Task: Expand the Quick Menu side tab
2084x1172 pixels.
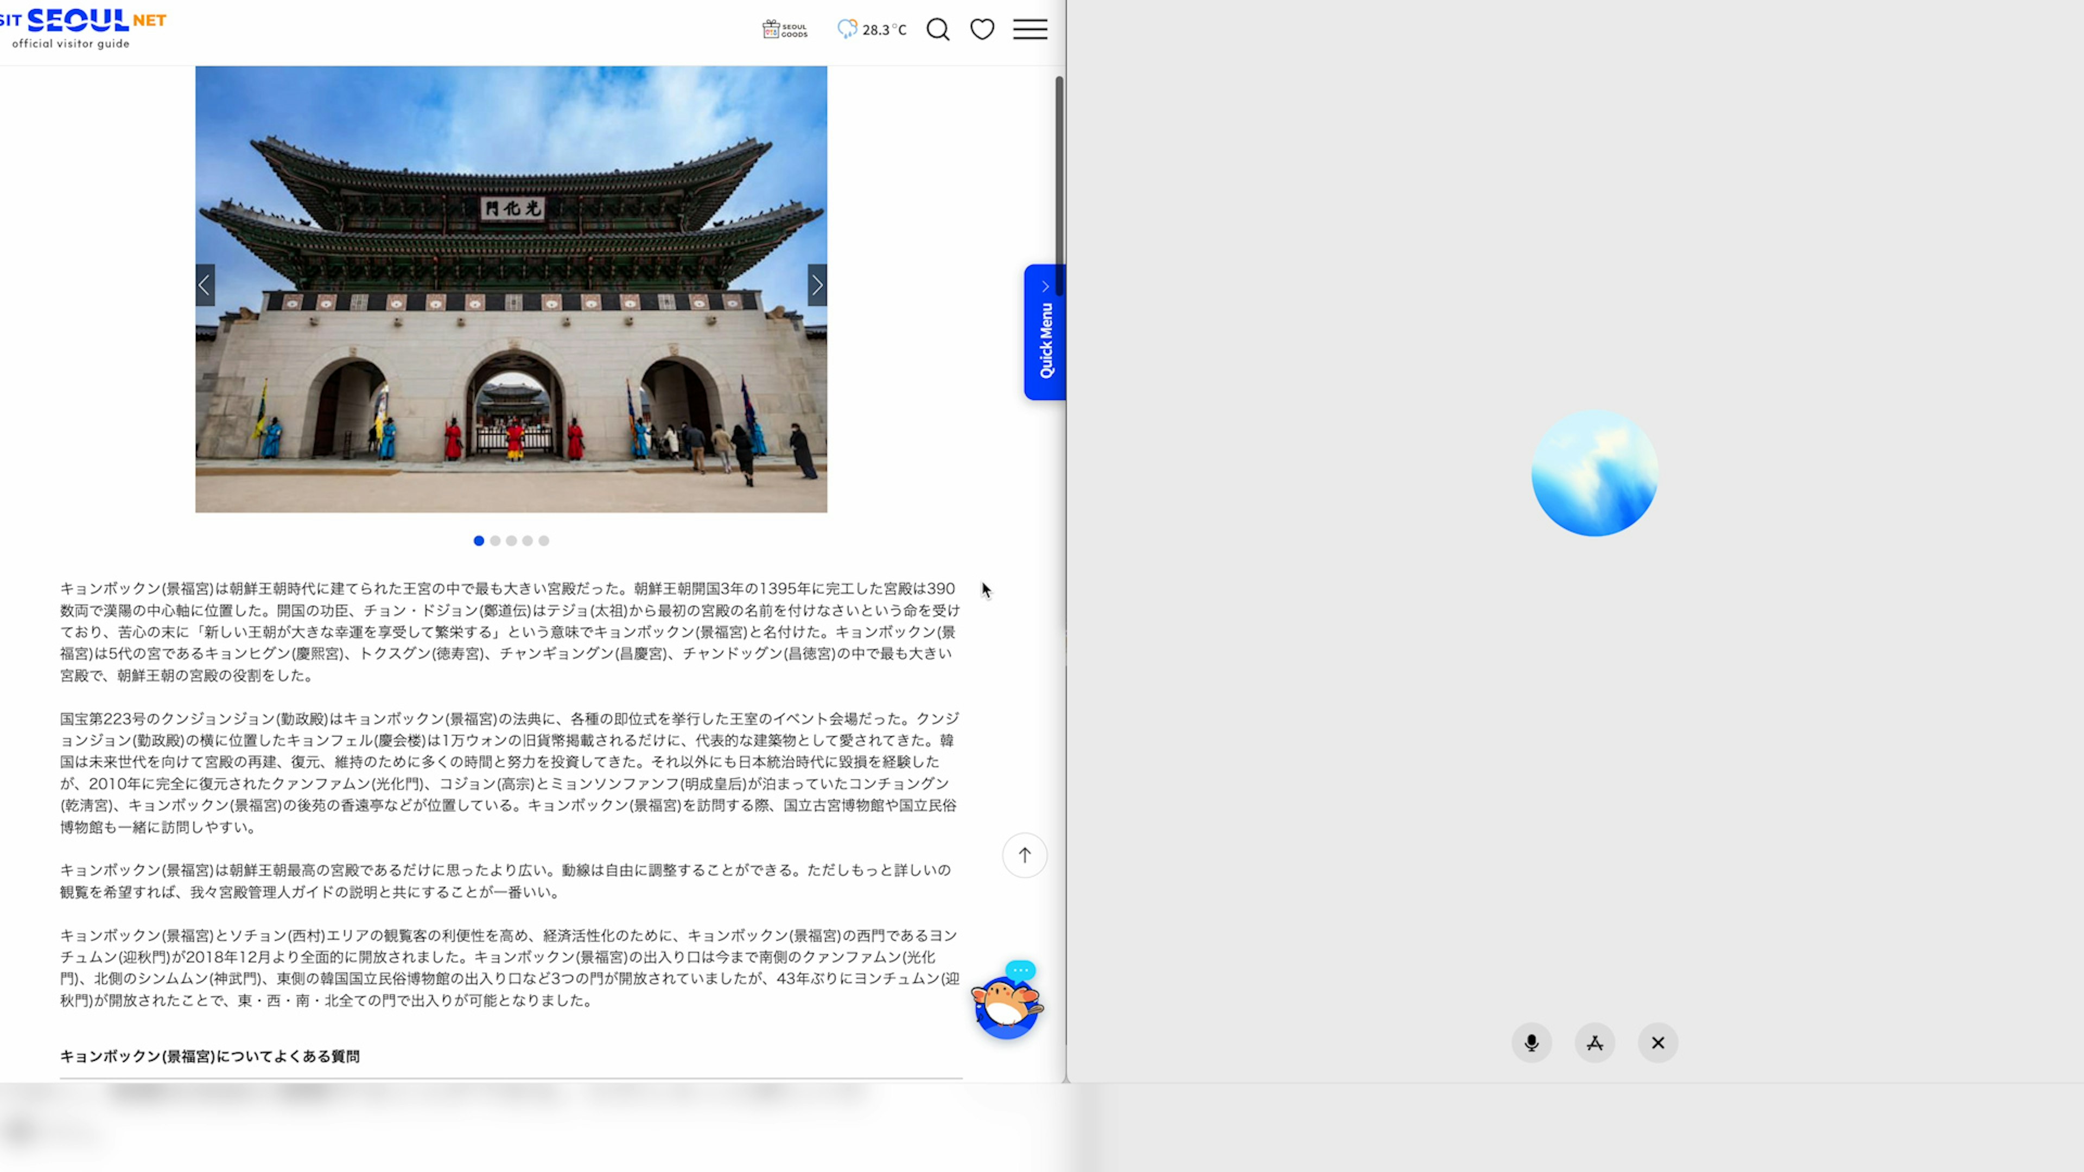Action: 1044,333
